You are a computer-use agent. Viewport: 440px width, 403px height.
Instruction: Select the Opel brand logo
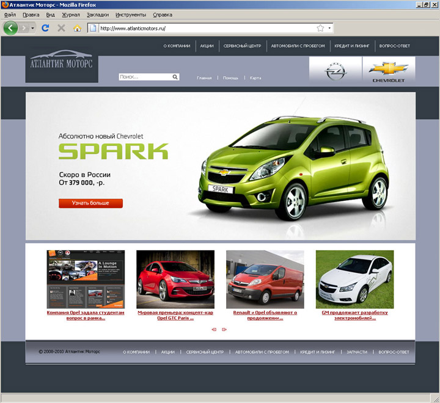pyautogui.click(x=335, y=71)
